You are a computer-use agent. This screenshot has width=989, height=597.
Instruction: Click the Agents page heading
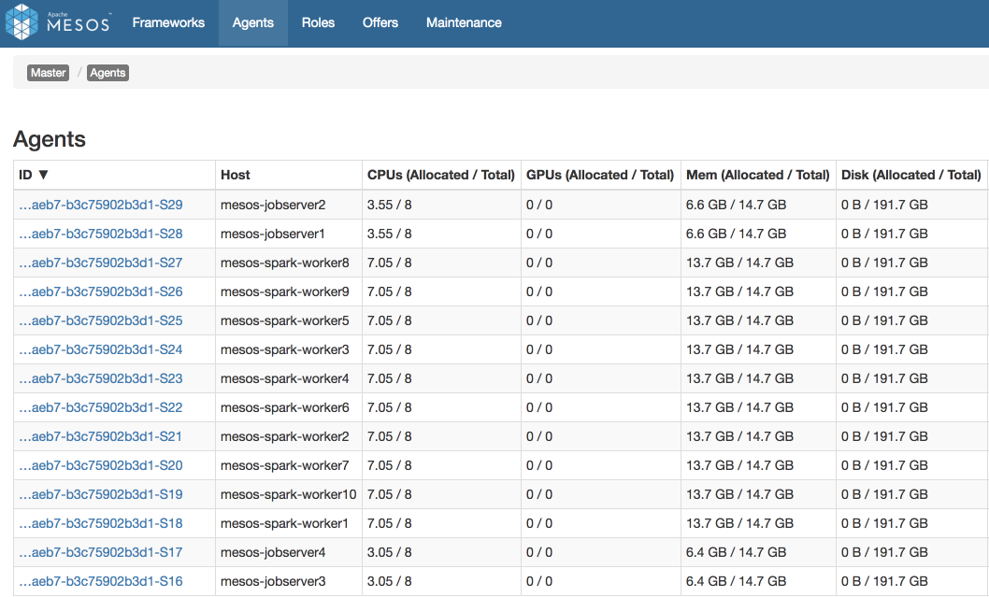tap(50, 139)
